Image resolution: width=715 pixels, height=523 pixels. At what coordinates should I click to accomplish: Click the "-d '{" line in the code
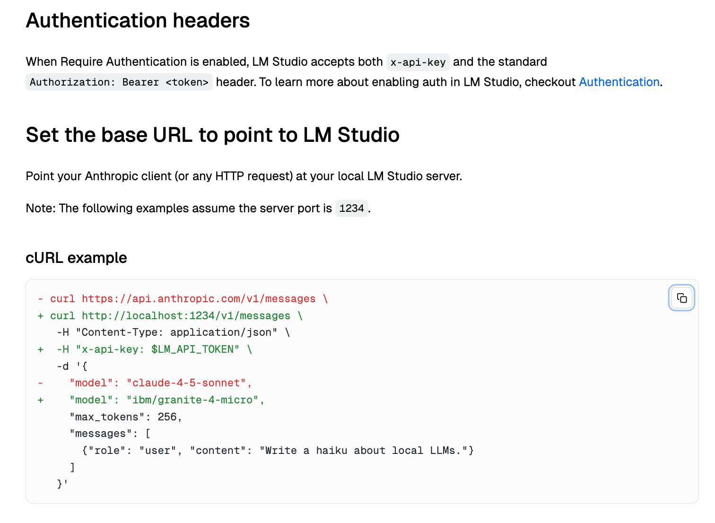coord(72,366)
